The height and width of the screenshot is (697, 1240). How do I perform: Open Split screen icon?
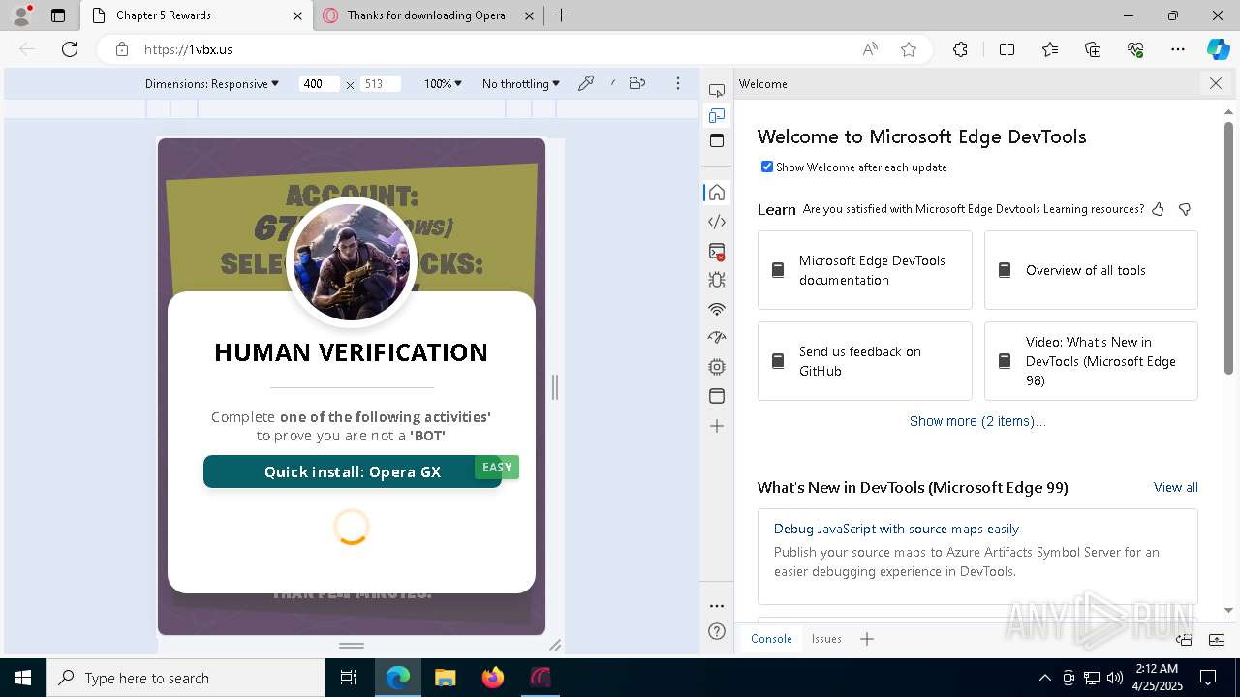pyautogui.click(x=1007, y=49)
